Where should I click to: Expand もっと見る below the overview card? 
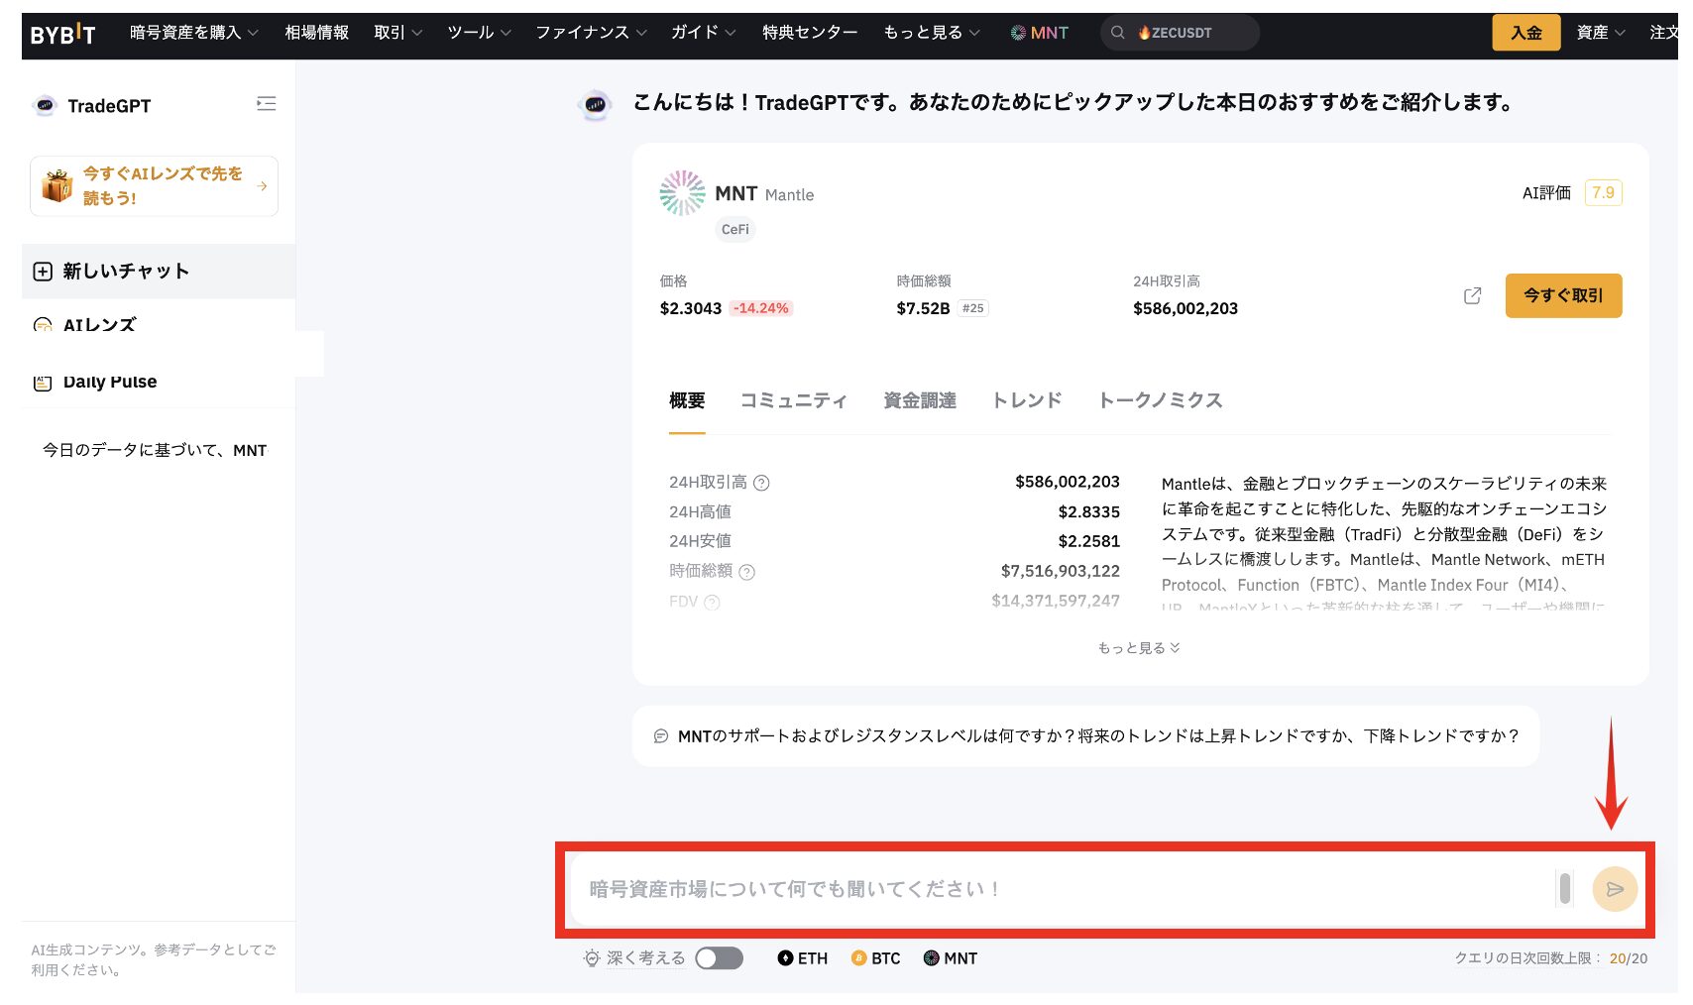point(1138,648)
